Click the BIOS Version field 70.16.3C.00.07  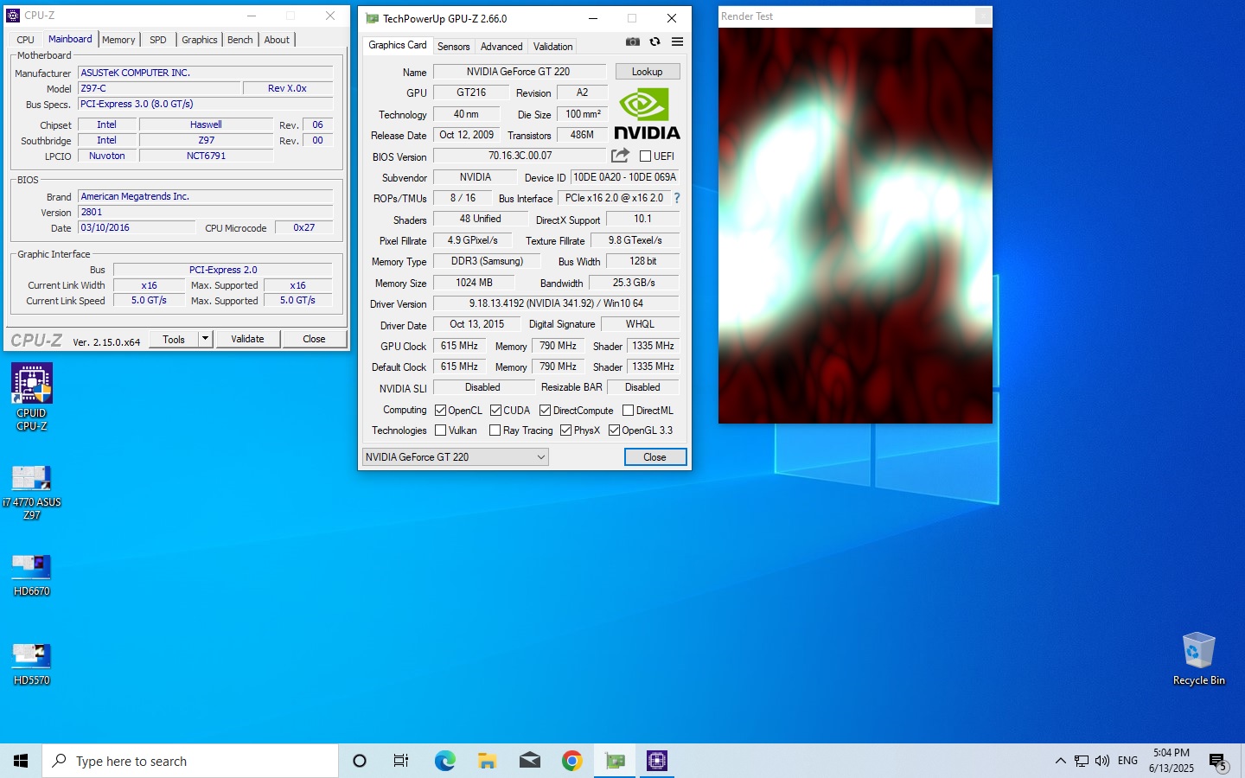click(520, 156)
